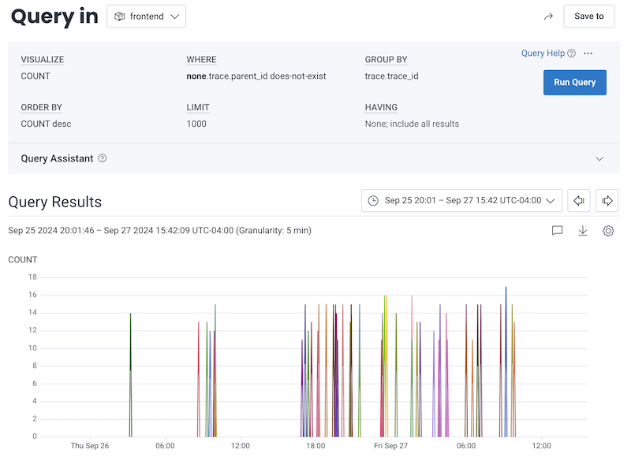The height and width of the screenshot is (464, 631).
Task: Open the three-dot overflow menu
Action: [588, 53]
